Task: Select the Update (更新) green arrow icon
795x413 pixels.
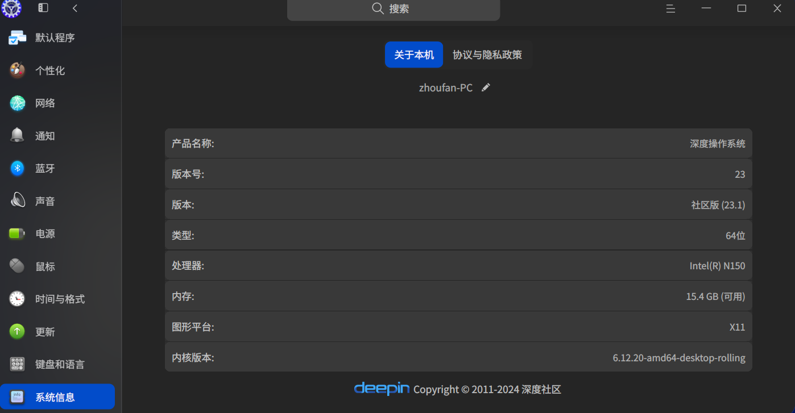Action: tap(17, 331)
